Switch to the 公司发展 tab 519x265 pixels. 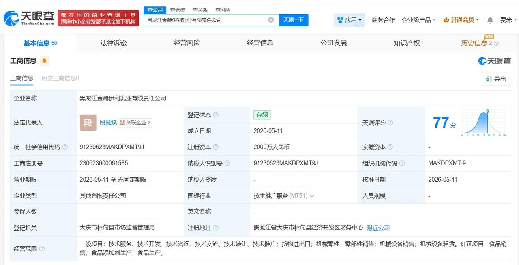point(334,43)
